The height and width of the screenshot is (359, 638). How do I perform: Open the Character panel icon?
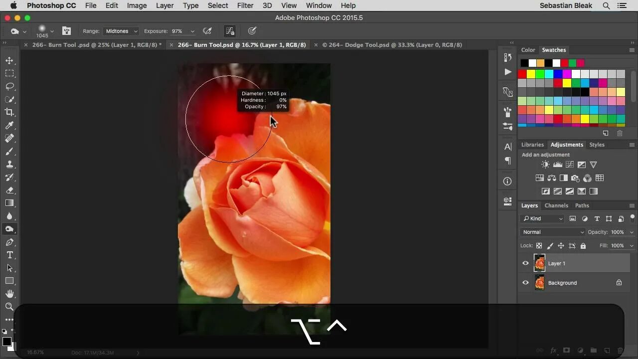508,147
